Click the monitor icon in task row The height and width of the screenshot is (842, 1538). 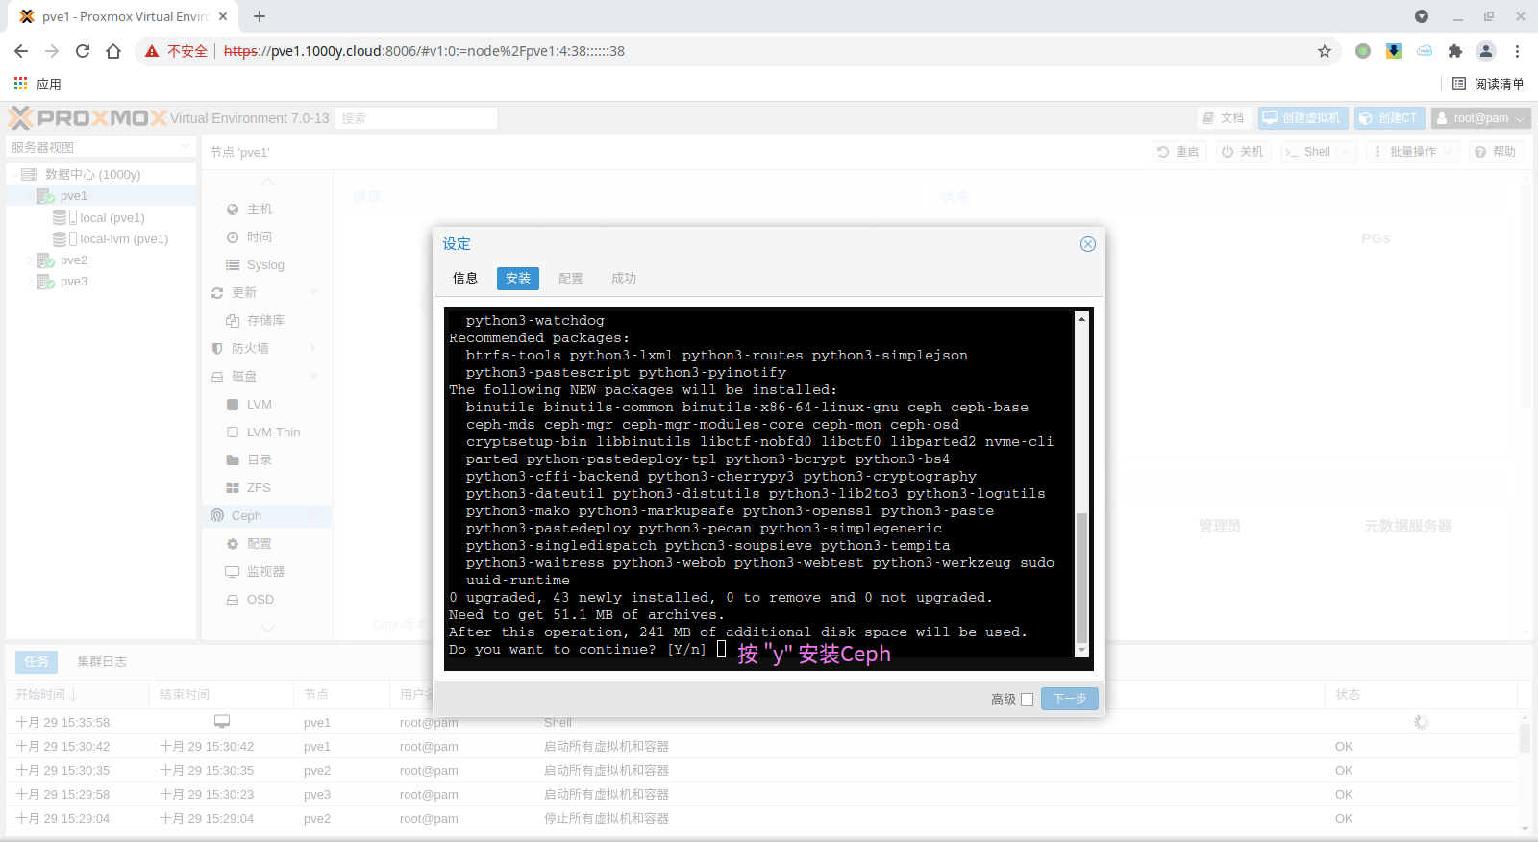(222, 722)
